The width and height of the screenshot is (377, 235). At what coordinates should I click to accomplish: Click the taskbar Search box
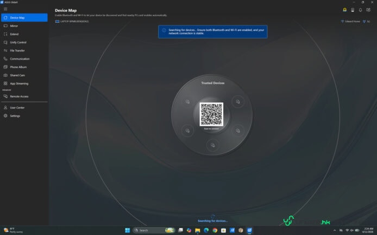pos(153,230)
